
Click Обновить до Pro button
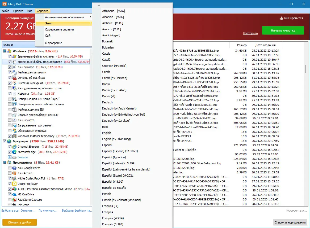pyautogui.click(x=20, y=222)
